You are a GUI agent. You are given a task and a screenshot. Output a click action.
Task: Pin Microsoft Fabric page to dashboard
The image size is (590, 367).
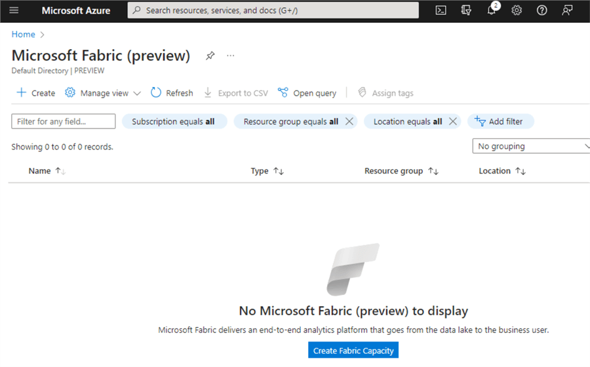click(x=210, y=56)
